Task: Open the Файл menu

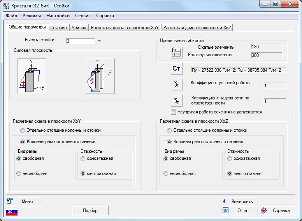Action: [x=11, y=16]
